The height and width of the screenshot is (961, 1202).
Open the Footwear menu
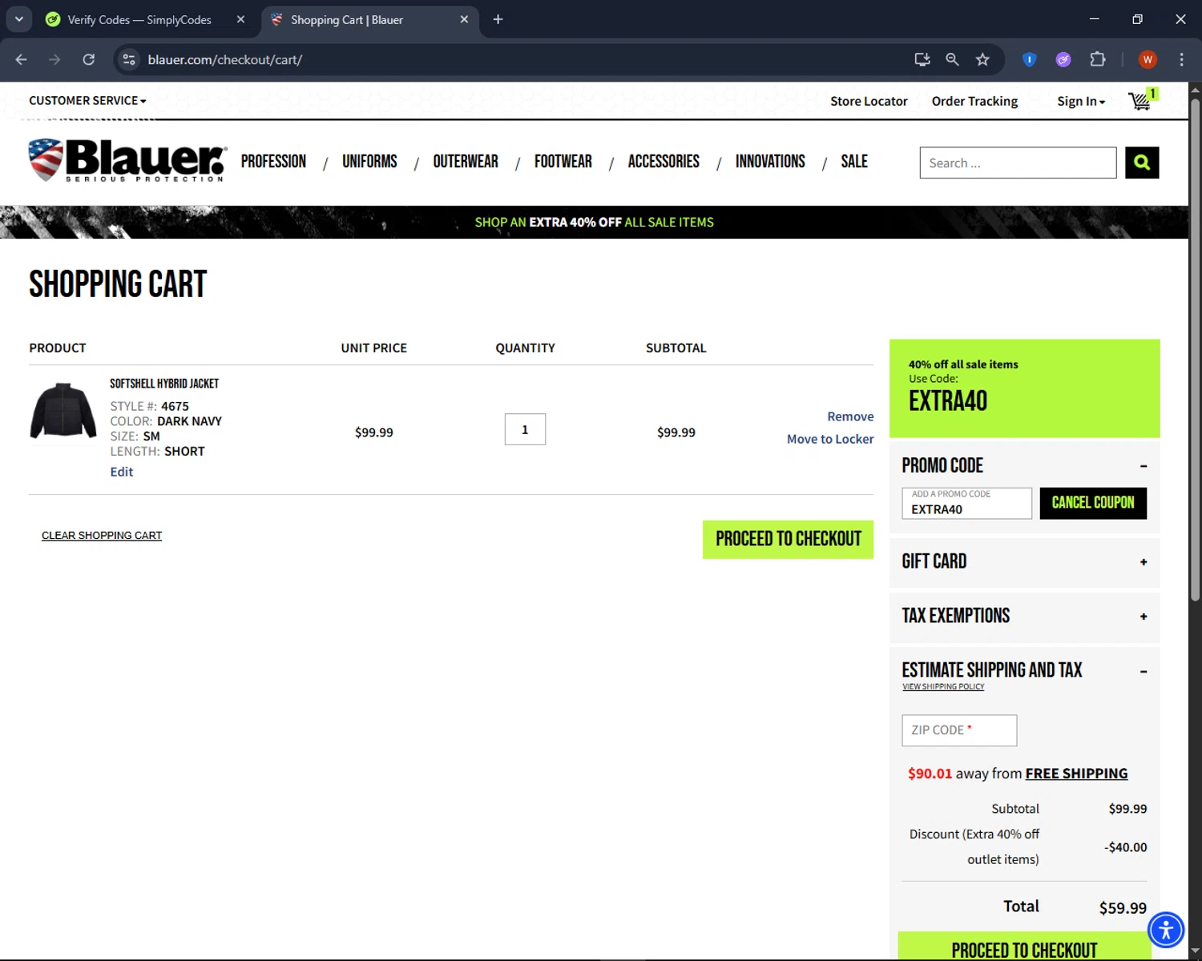pos(563,161)
